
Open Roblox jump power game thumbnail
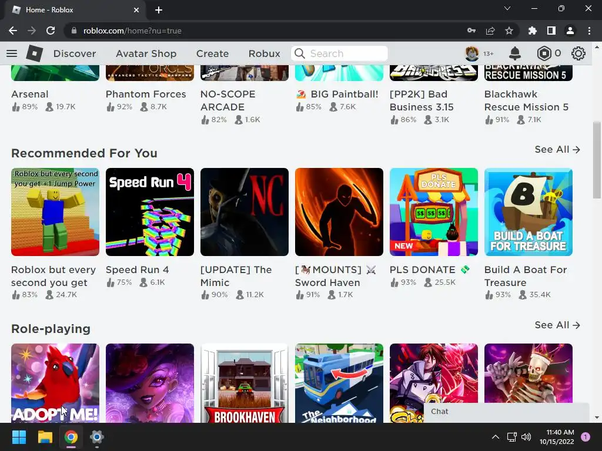pyautogui.click(x=55, y=212)
